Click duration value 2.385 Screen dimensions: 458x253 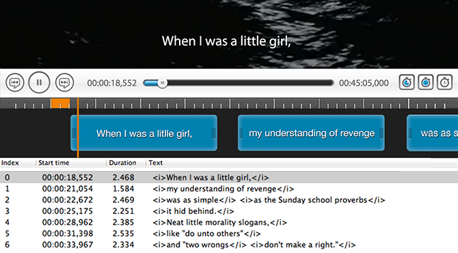click(123, 222)
